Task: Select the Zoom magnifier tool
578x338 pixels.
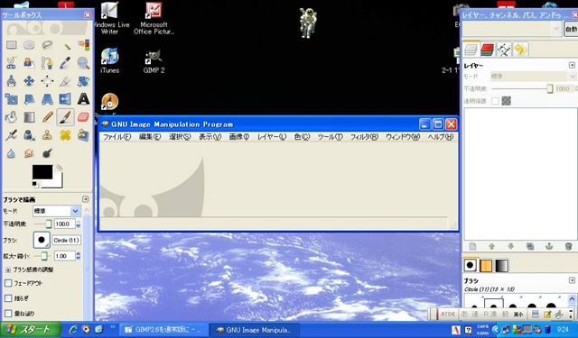Action: 83,63
